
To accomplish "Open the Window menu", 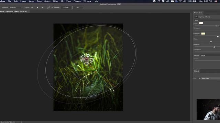I will click(87, 1).
